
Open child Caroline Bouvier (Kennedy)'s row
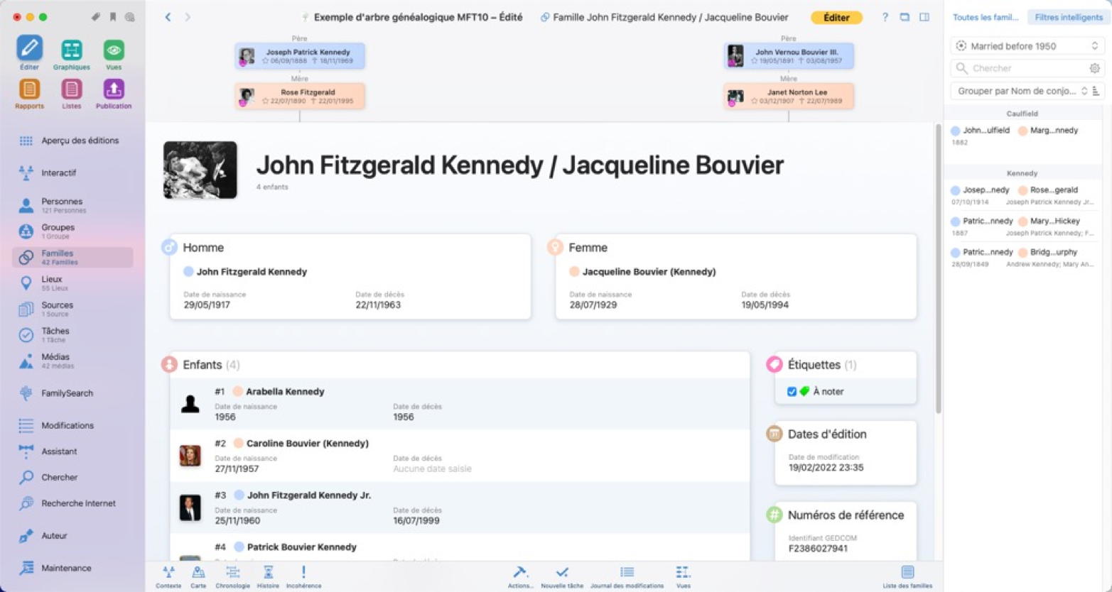[460, 456]
